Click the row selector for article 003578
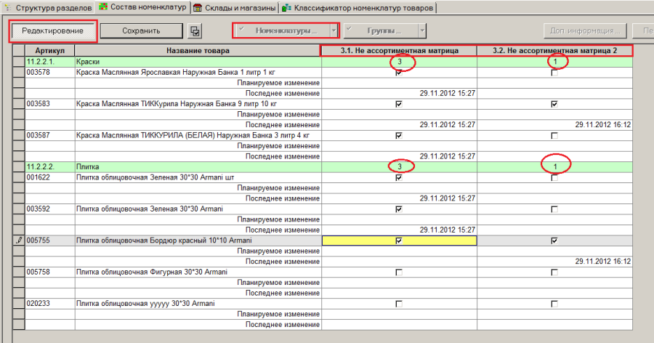The image size is (654, 343). point(19,72)
